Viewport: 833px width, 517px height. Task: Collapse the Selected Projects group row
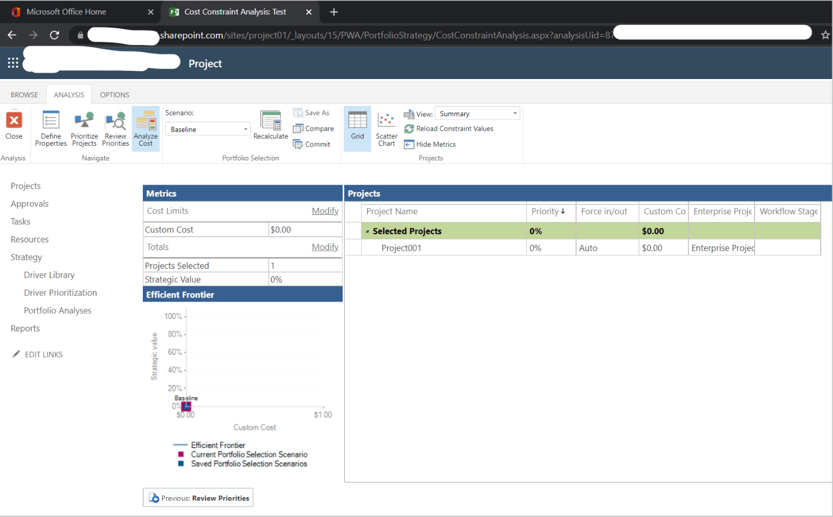(x=368, y=231)
